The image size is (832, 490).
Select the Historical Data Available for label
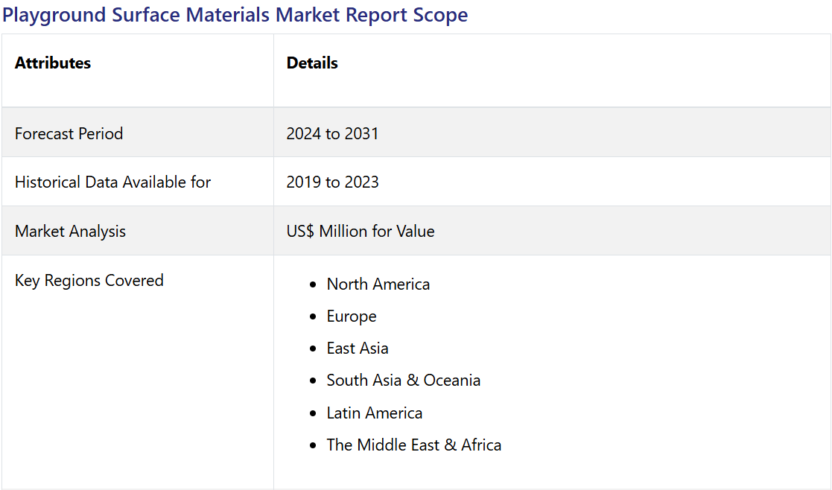click(x=112, y=182)
